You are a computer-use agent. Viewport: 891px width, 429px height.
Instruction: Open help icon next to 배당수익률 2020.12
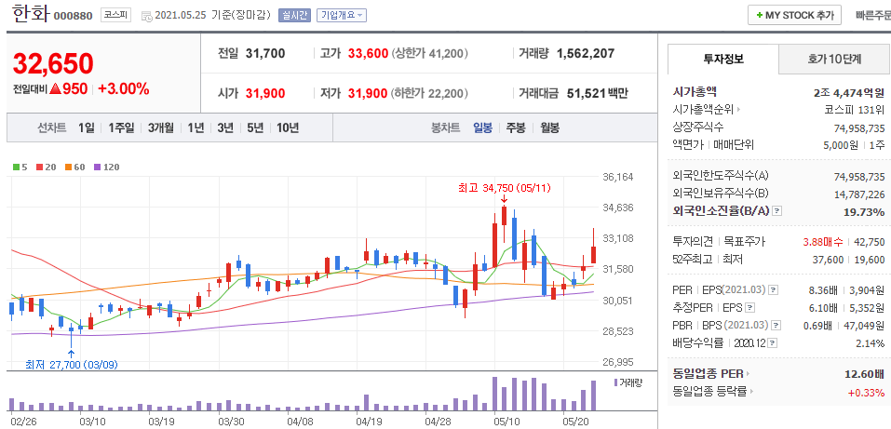pos(772,343)
